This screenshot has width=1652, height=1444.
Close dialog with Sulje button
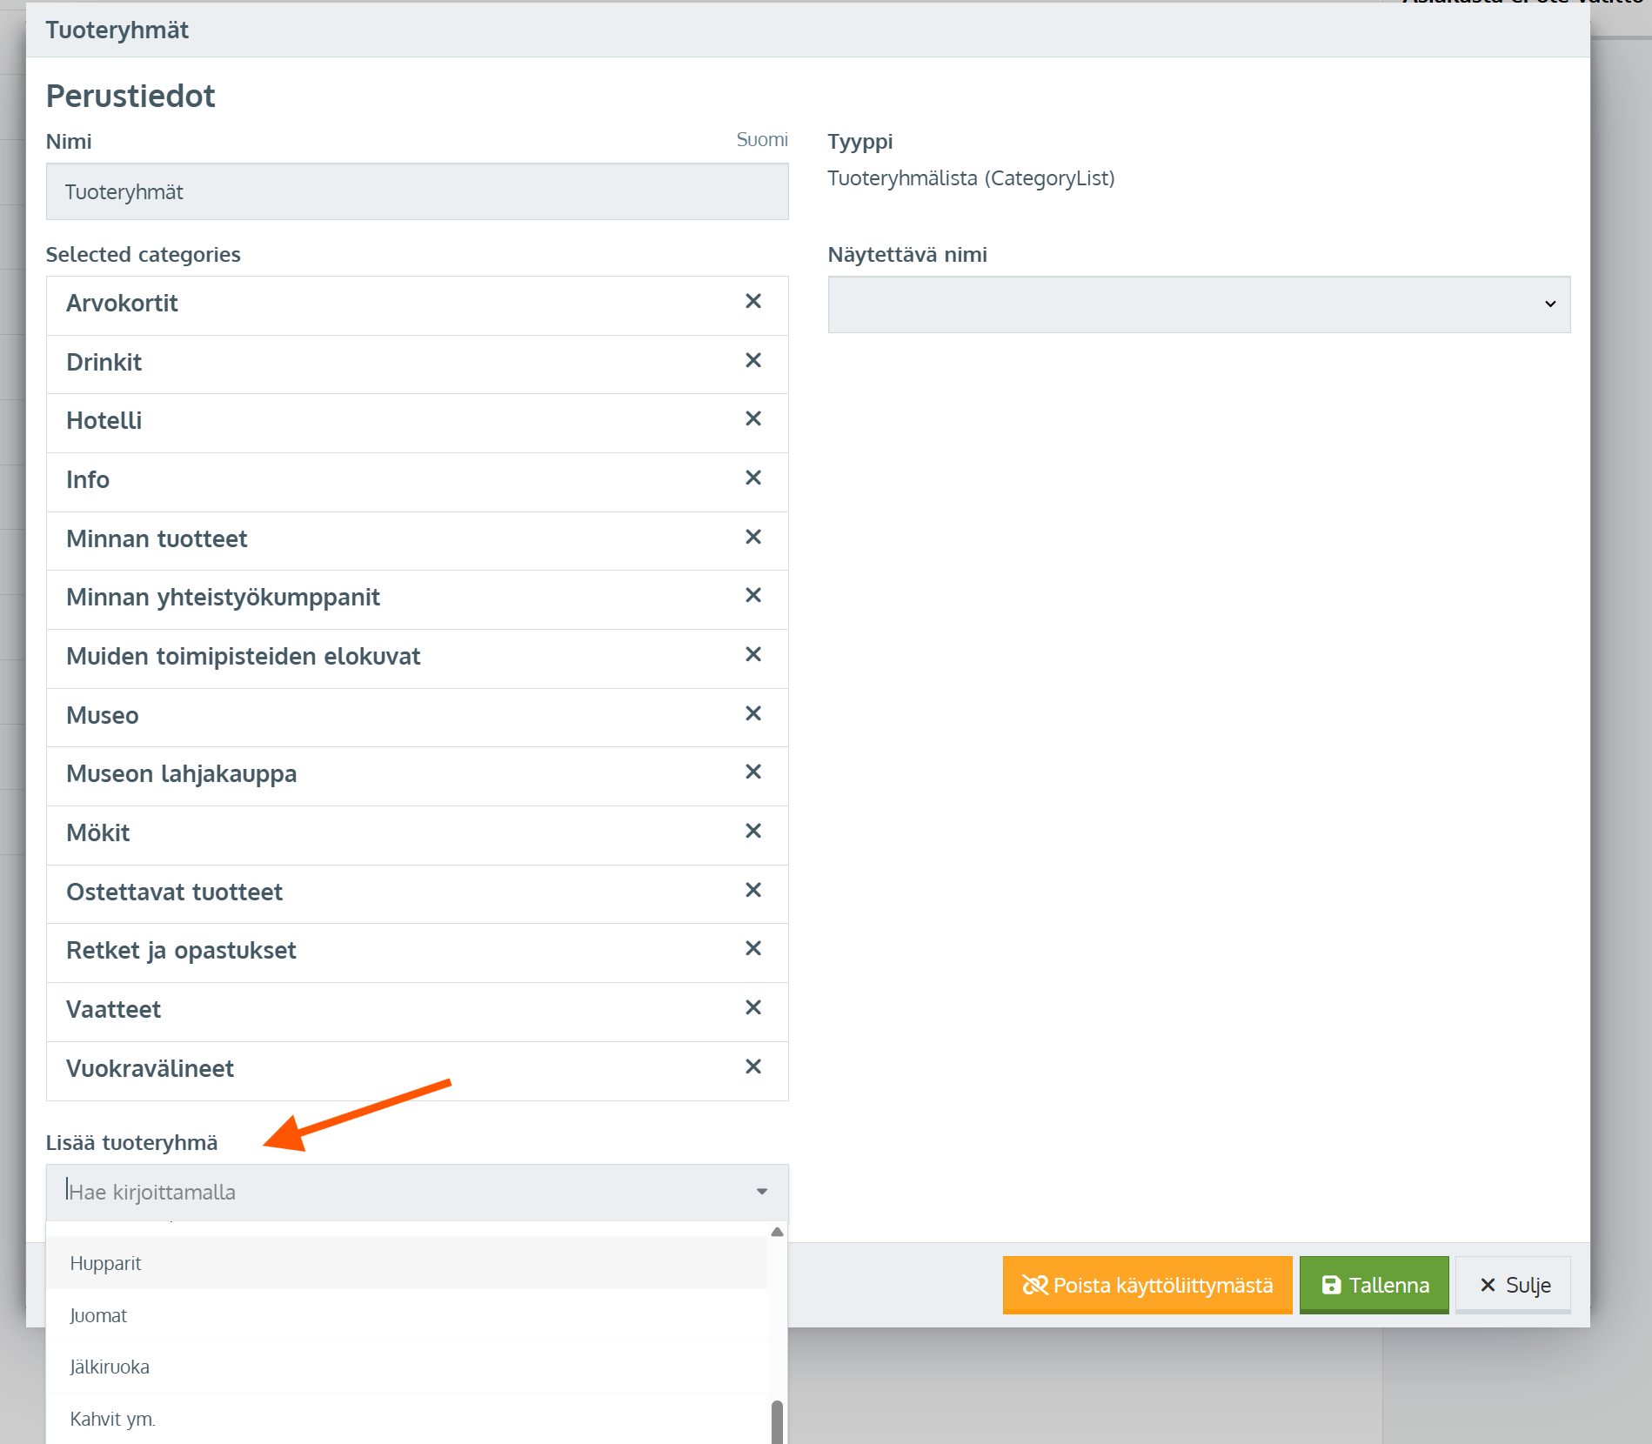[1513, 1285]
